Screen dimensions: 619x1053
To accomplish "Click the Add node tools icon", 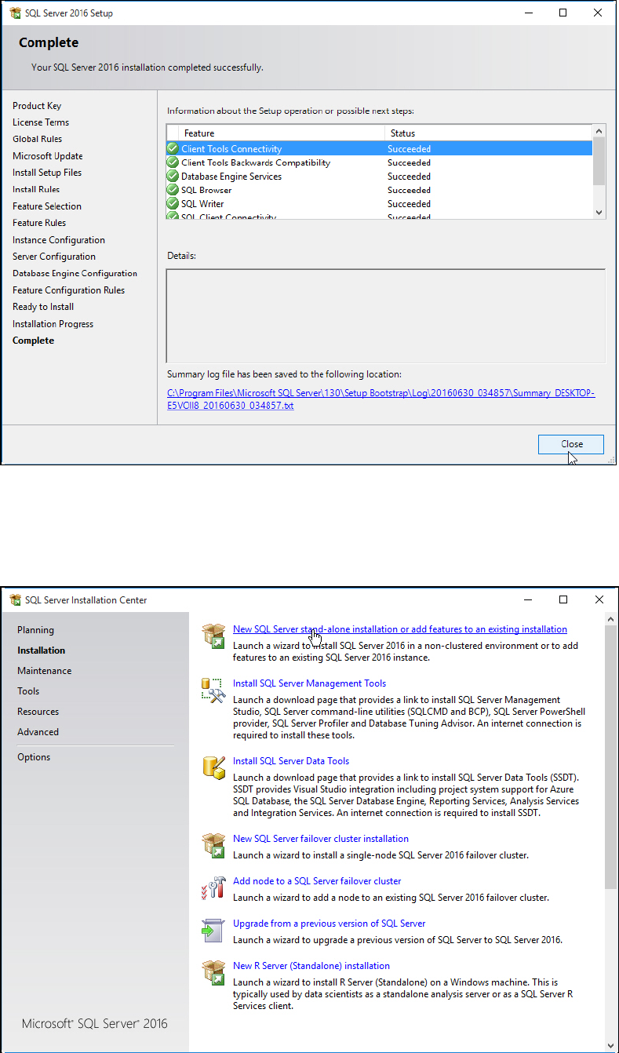I will click(213, 887).
